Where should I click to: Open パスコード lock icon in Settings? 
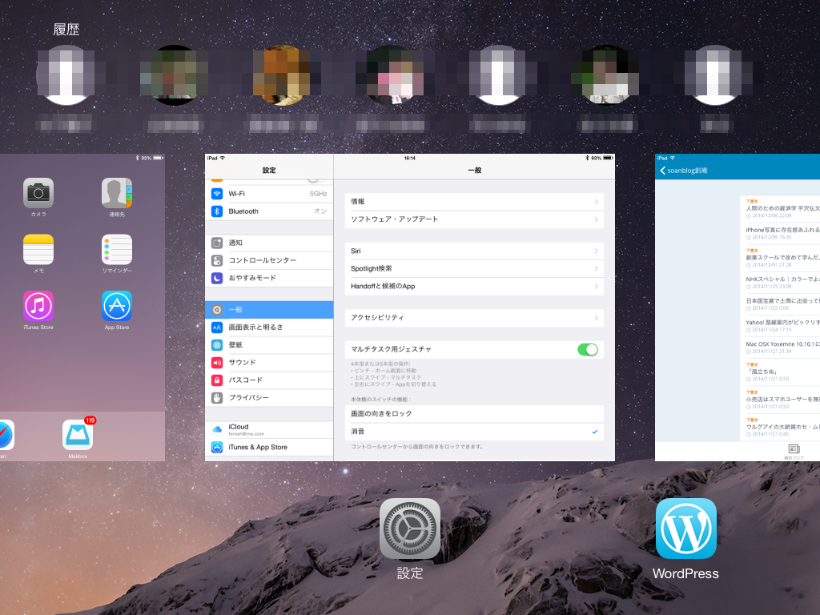[217, 380]
